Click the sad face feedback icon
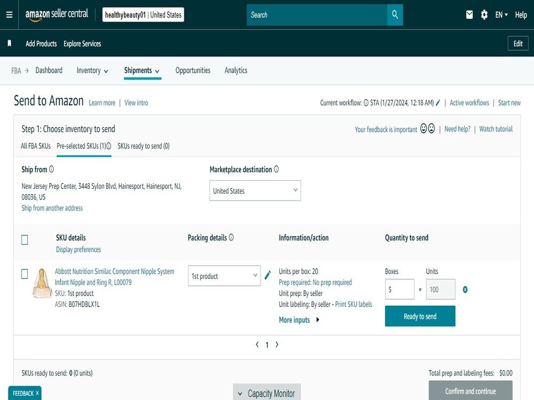The image size is (534, 400). (x=431, y=129)
